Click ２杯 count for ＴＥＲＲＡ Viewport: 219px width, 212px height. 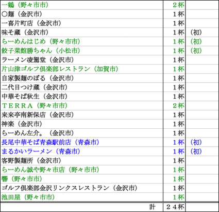click(x=178, y=105)
